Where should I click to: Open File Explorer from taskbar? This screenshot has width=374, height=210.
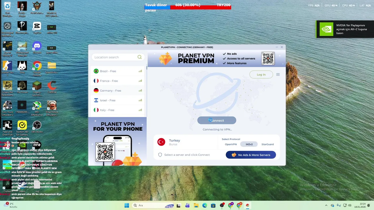[x=196, y=205]
